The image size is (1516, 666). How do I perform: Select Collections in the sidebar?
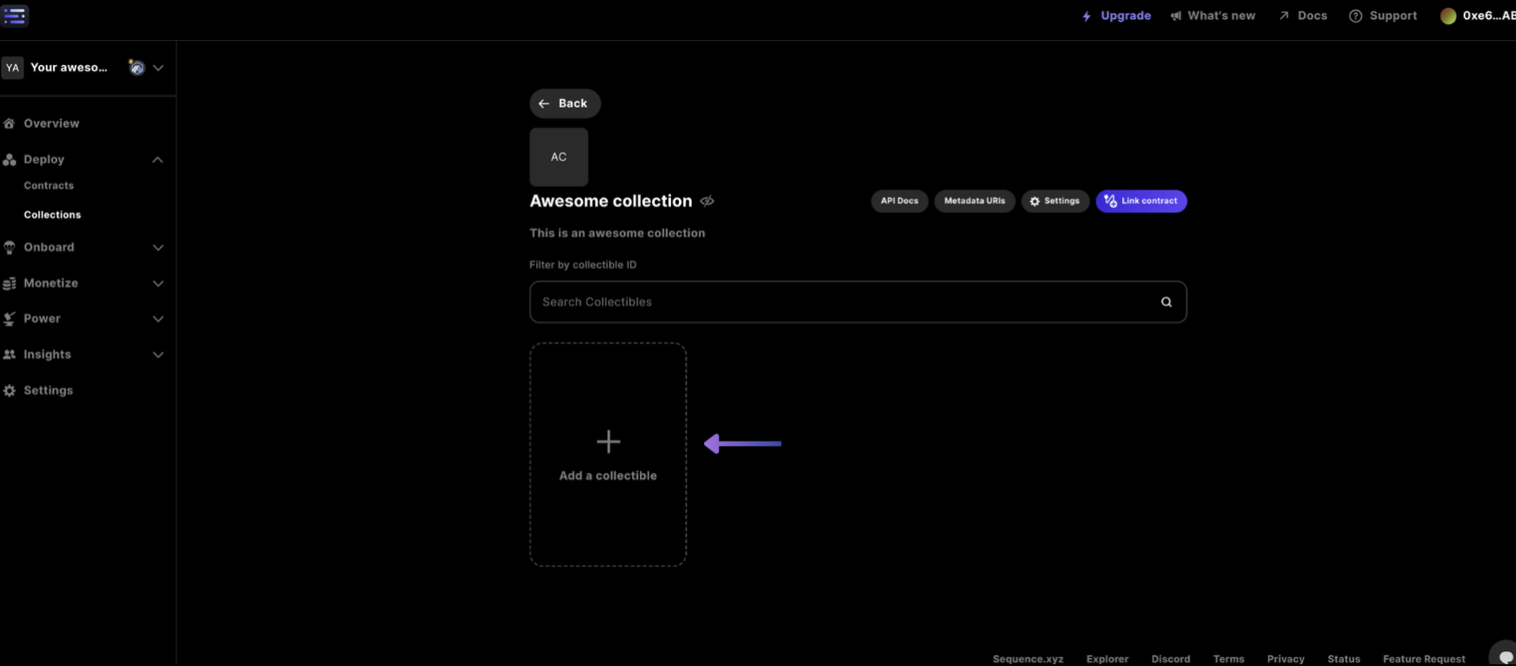(52, 215)
